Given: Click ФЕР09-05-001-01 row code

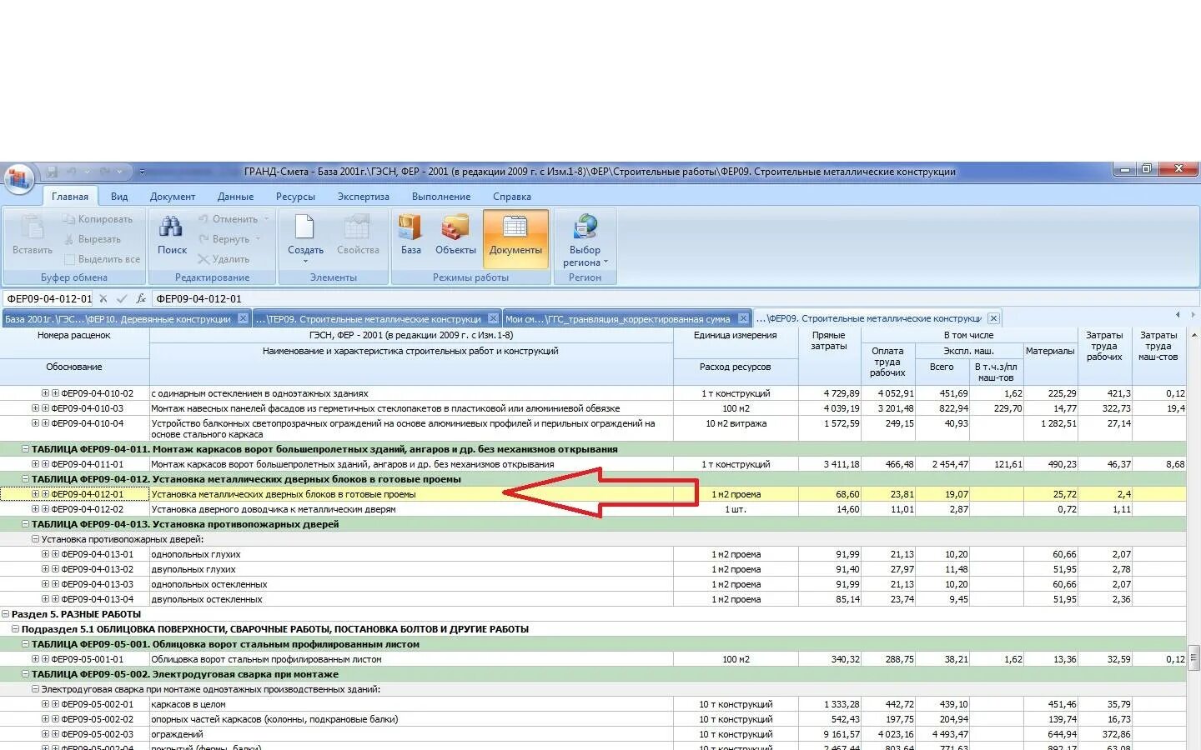Looking at the screenshot, I should [87, 659].
